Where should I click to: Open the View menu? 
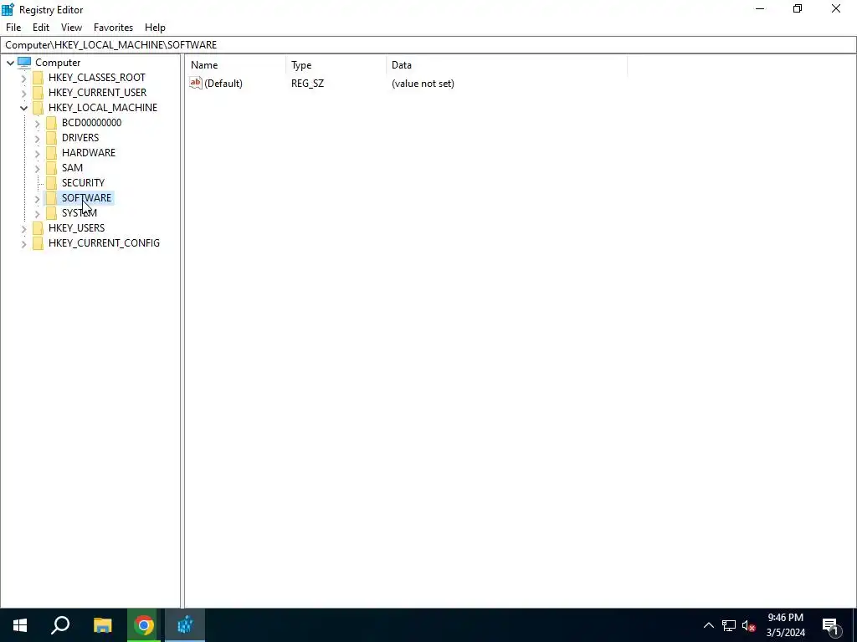[x=71, y=28]
